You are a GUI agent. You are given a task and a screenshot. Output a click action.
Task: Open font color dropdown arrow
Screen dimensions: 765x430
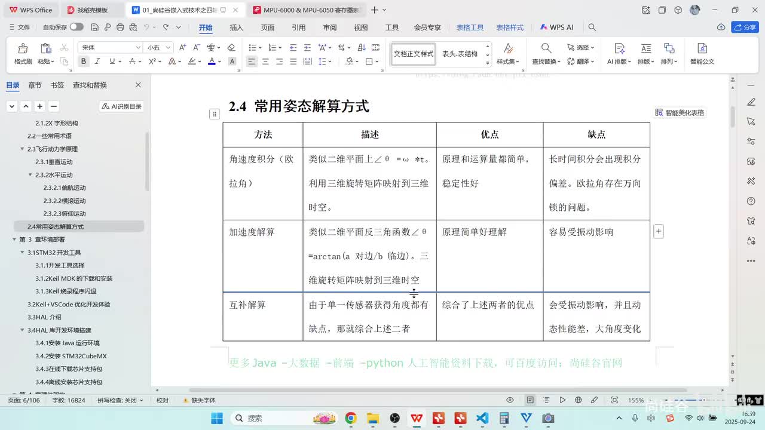pyautogui.click(x=219, y=62)
